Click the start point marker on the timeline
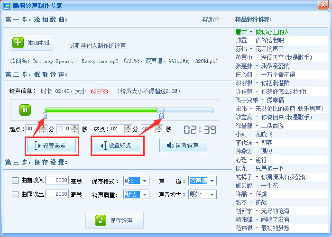The image size is (332, 237). click(45, 116)
